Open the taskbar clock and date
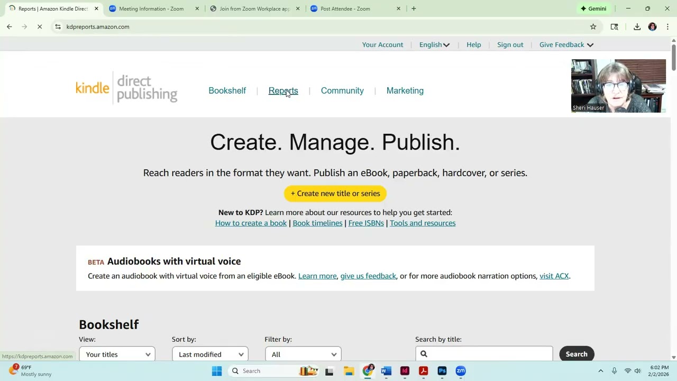Viewport: 677px width, 381px height. coord(659,370)
